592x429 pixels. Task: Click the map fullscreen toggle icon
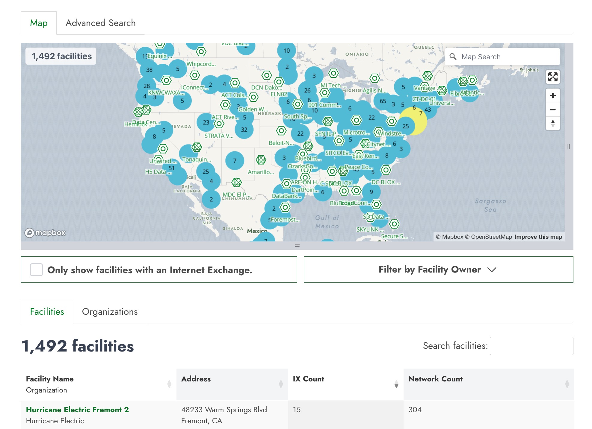click(x=553, y=77)
